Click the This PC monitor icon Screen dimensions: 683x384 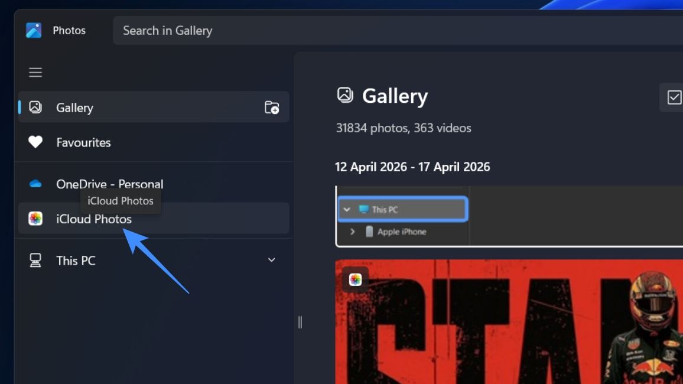(x=35, y=260)
